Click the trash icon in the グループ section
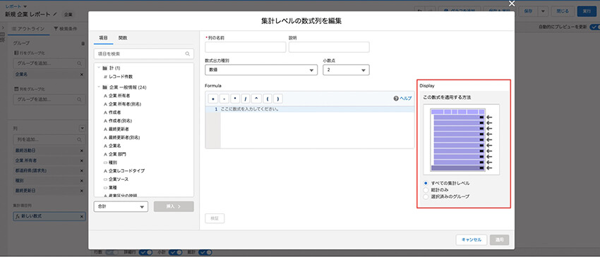This screenshot has height=257, width=600. pyautogui.click(x=83, y=44)
